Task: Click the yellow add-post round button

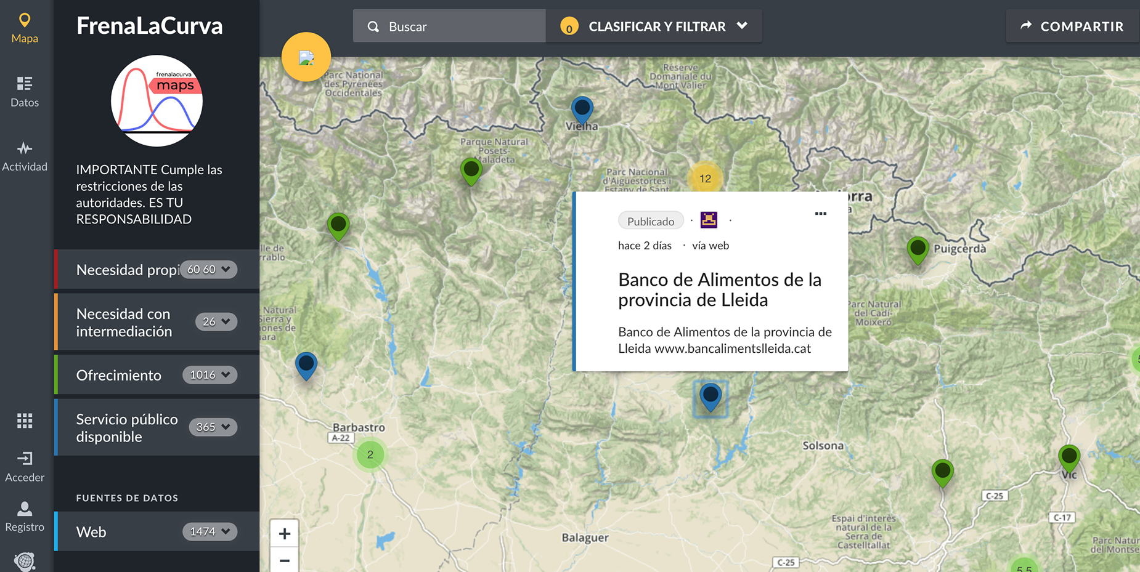Action: [306, 57]
